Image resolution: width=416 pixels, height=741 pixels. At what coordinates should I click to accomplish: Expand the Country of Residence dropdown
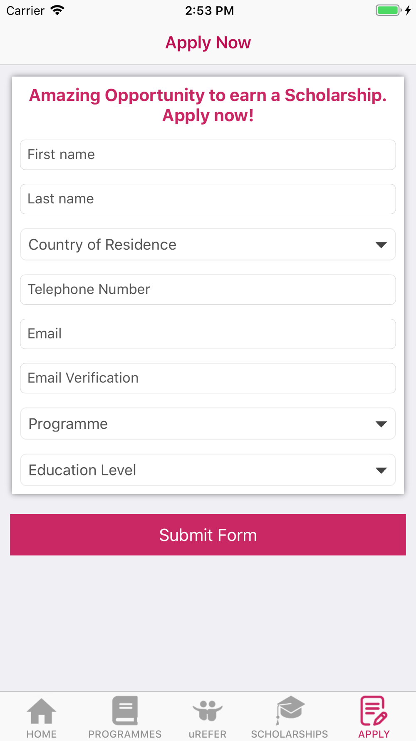pos(208,245)
